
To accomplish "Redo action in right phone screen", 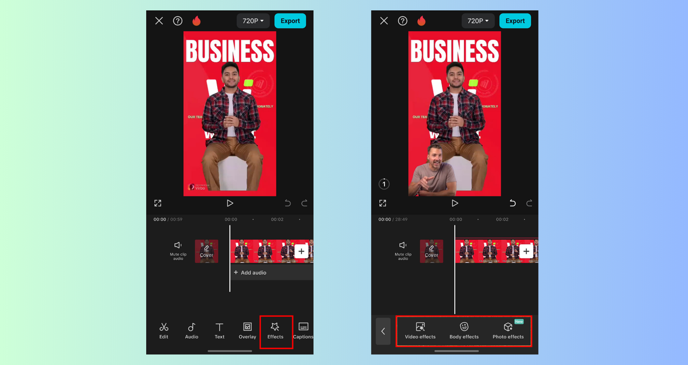I will (x=529, y=203).
